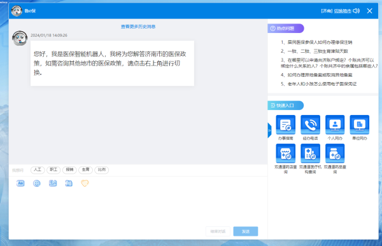382x246 pixels.
Task: Open hot question 1 about 居民医保 停保注销
Action: pos(316,43)
